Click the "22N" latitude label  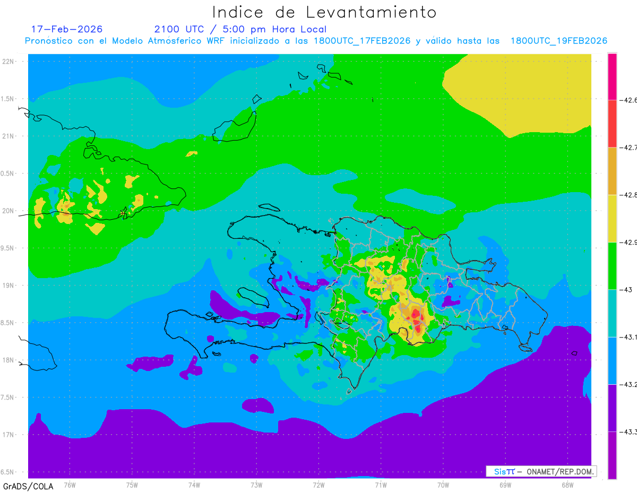(x=9, y=61)
